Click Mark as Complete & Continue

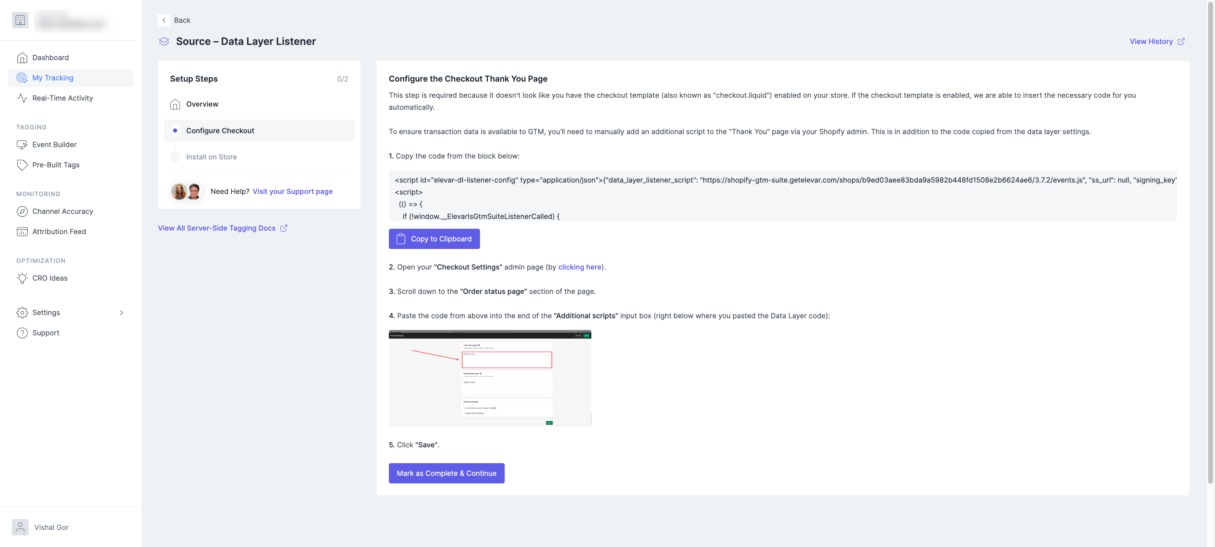pyautogui.click(x=446, y=473)
